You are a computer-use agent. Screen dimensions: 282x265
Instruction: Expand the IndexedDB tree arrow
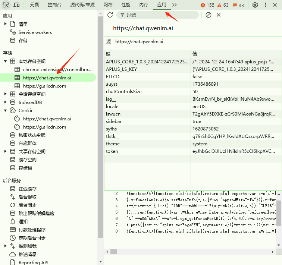(x=5, y=102)
